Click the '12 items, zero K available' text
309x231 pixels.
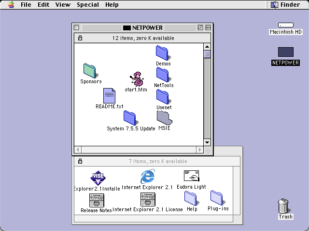coord(143,38)
